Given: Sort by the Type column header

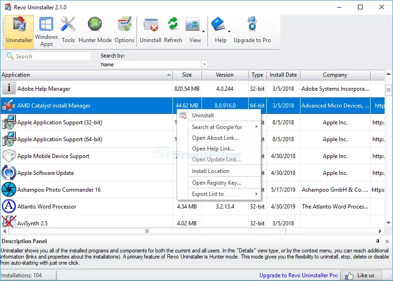Looking at the screenshot, I should pos(257,75).
